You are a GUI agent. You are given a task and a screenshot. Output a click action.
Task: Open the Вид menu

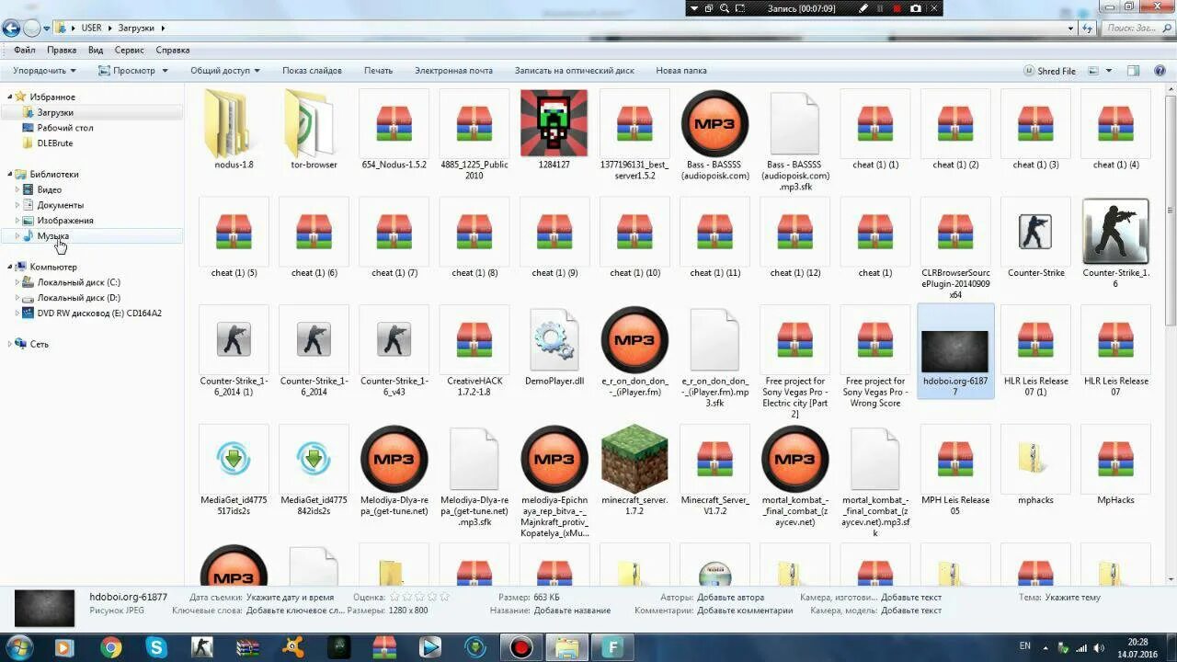[x=96, y=50]
